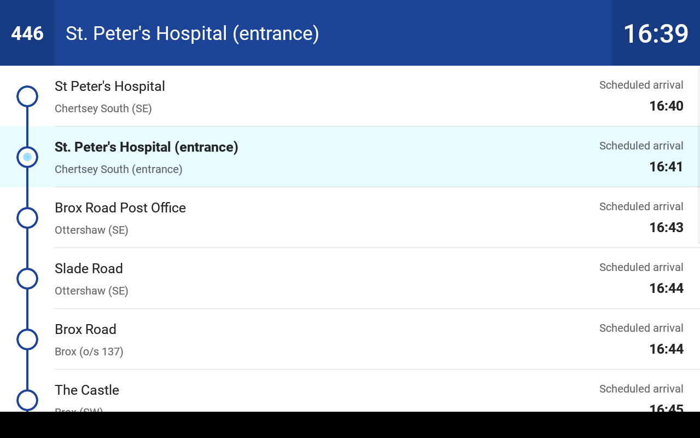Click The Castle stop circle marker
This screenshot has width=700, height=438.
[27, 400]
